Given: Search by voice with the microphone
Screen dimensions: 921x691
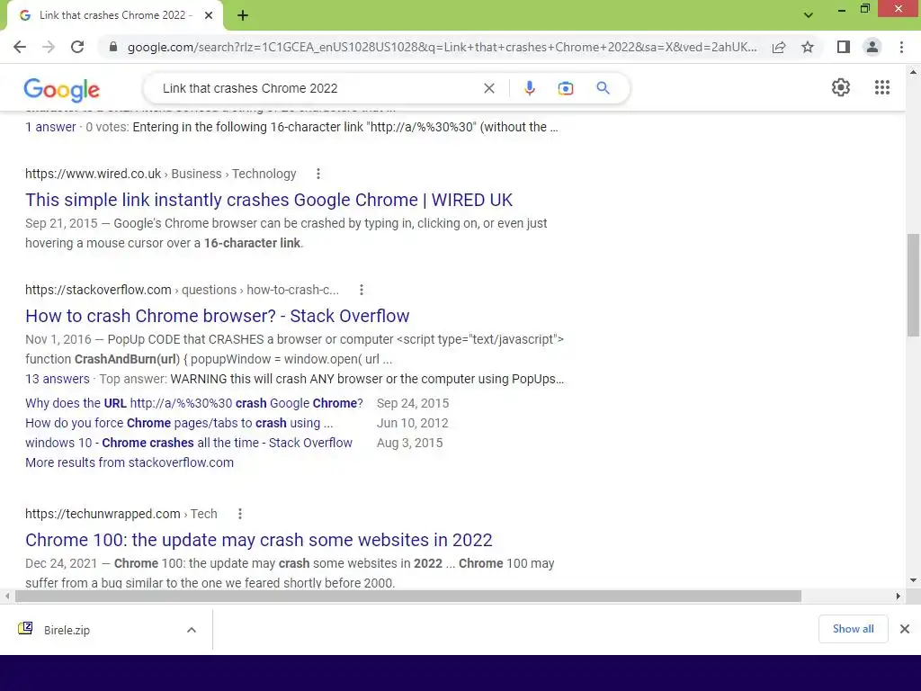Looking at the screenshot, I should (529, 88).
